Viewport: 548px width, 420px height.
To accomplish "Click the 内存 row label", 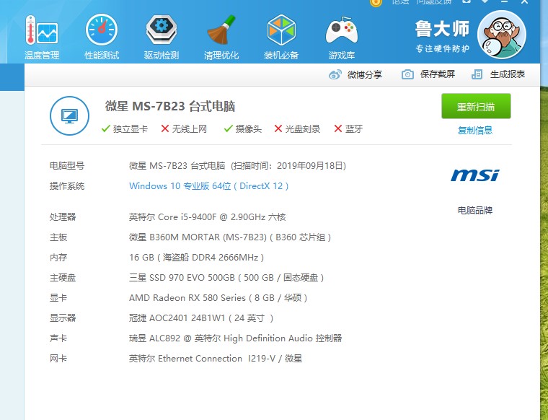I will 58,258.
